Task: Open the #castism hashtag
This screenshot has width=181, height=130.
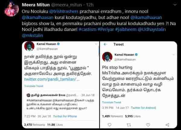Action: pyautogui.click(x=87, y=29)
